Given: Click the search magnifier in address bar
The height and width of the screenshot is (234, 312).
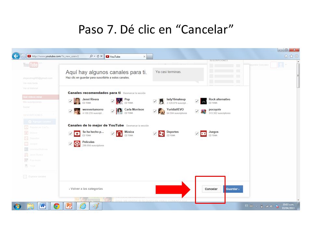Looking at the screenshot, I should 91,56.
